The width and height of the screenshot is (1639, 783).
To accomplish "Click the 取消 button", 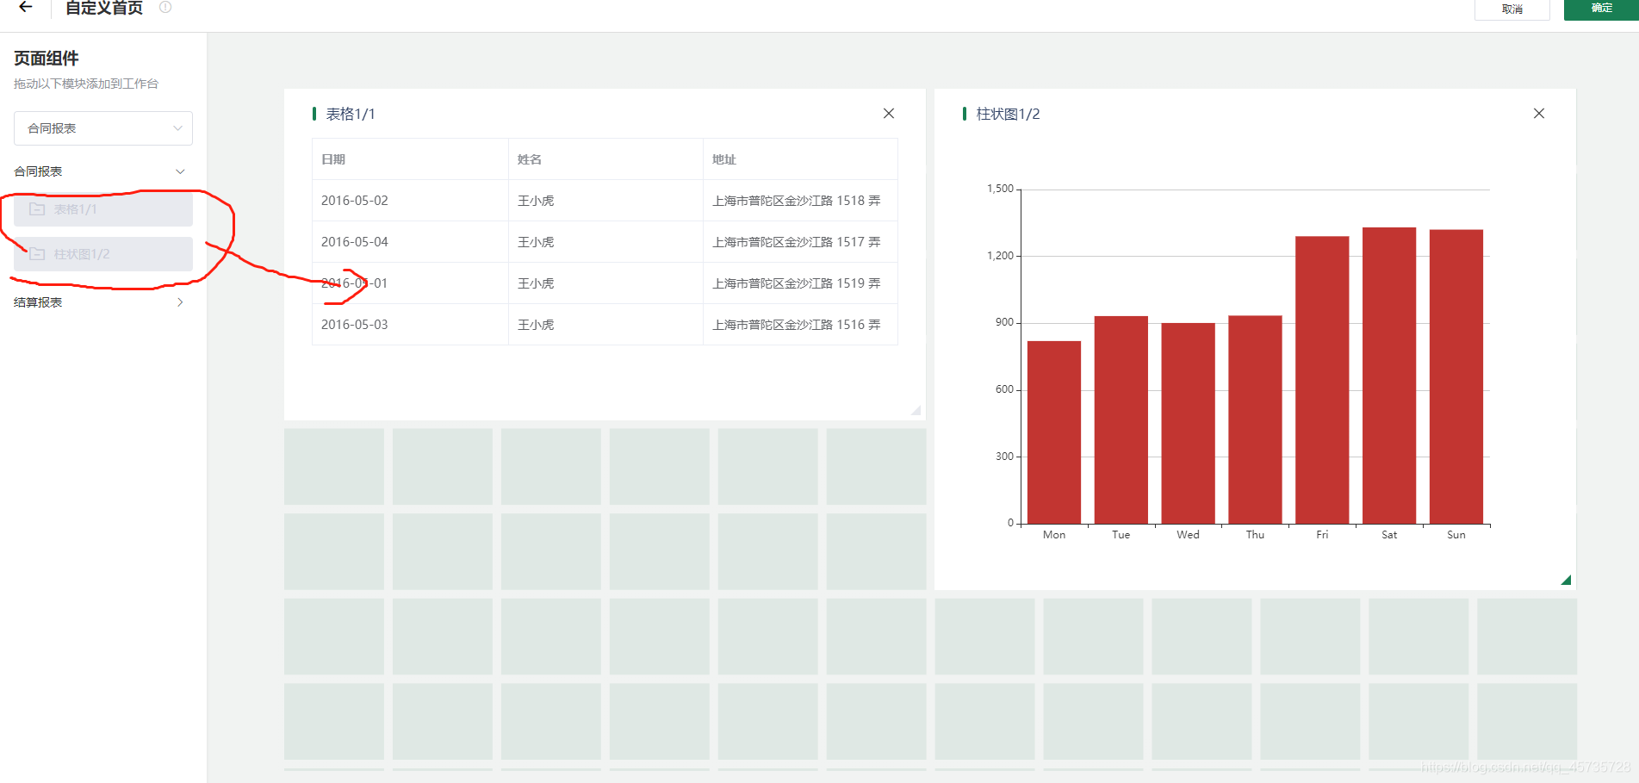I will pyautogui.click(x=1512, y=9).
